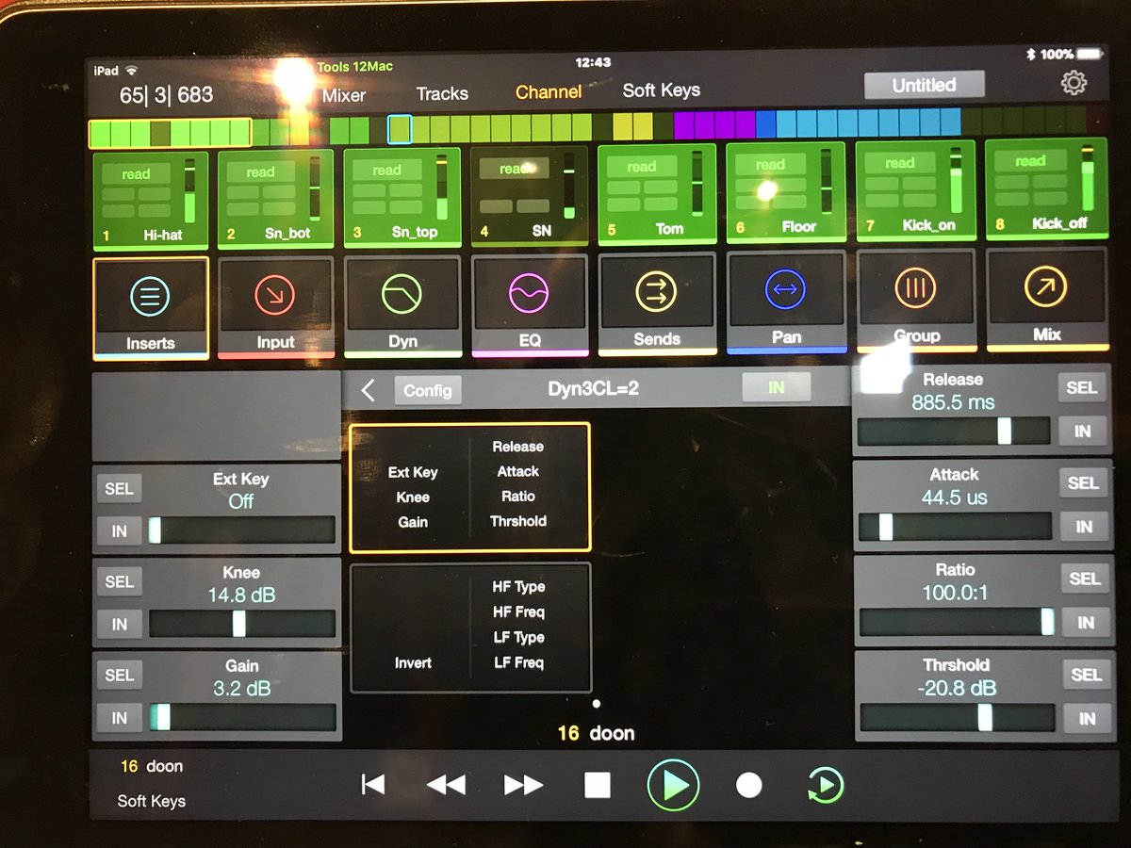Stop playback

coord(598,785)
